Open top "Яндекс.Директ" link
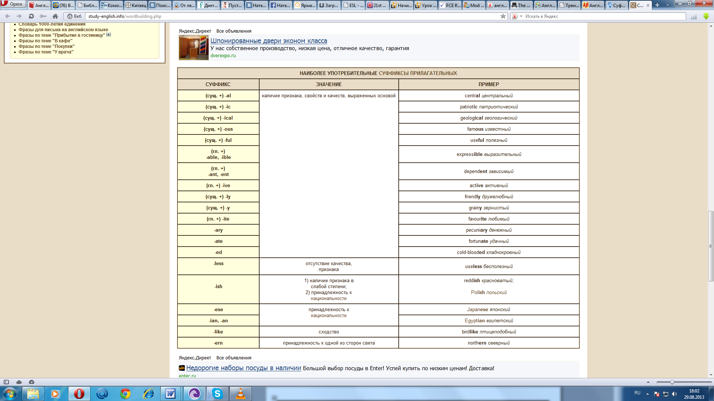This screenshot has width=714, height=401. 195,31
